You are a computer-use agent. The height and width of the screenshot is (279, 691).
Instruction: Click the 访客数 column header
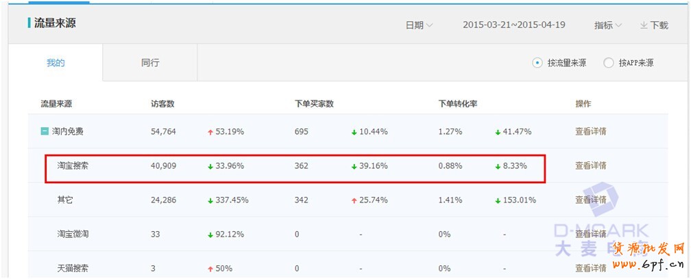[162, 104]
